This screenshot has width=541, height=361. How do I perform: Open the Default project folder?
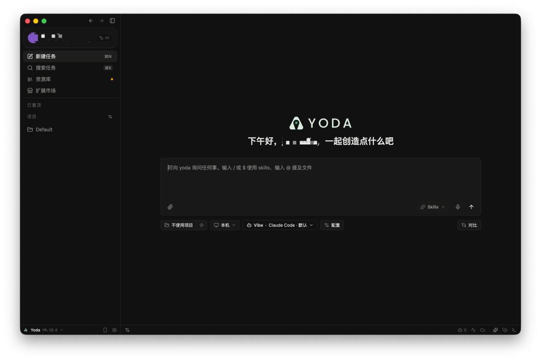70,129
